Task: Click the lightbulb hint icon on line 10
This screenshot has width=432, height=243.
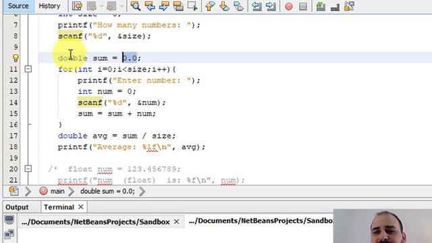Action: 16,58
